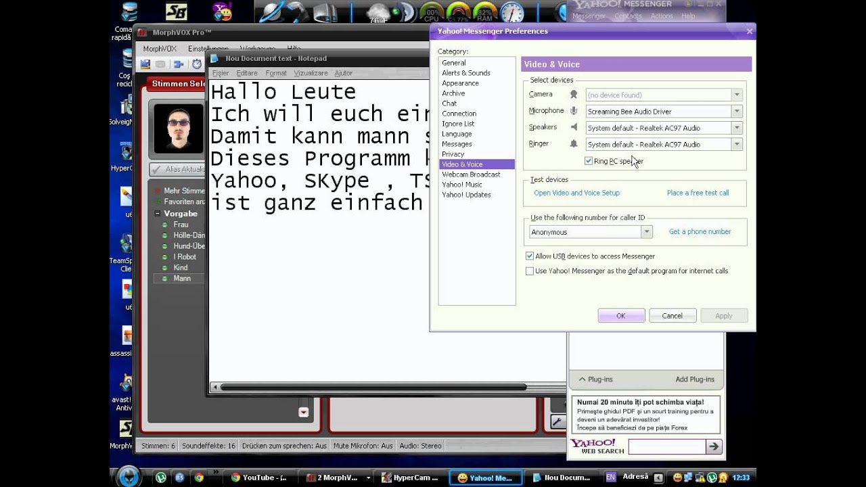Click the webcam icon beside Camera field
Screen dimensions: 866x487
[x=574, y=95]
